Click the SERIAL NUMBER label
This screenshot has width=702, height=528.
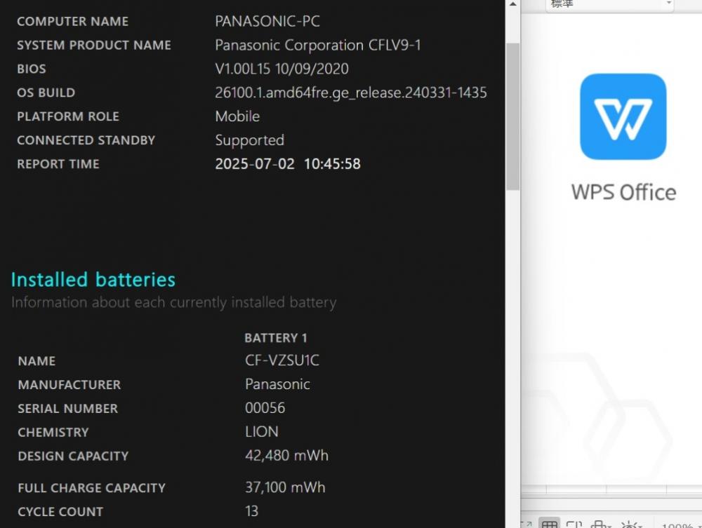[x=68, y=408]
